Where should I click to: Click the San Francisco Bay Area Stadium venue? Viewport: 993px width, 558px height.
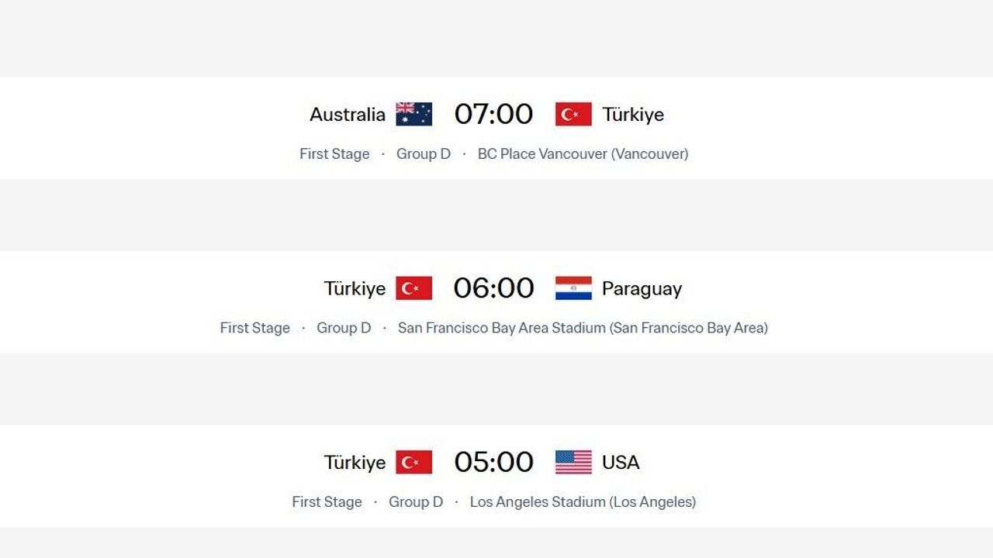pos(583,328)
